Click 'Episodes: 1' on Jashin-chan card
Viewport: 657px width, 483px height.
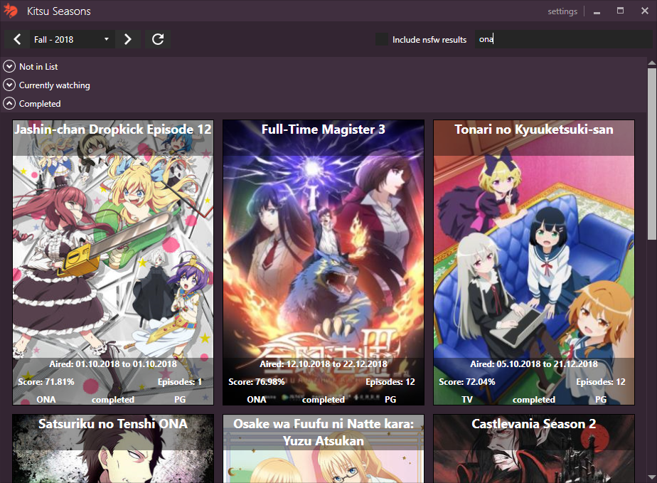click(x=180, y=382)
